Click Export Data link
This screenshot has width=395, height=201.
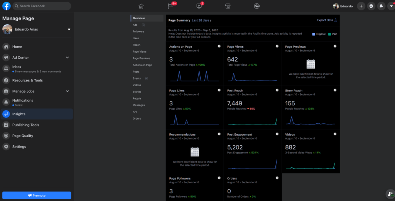pyautogui.click(x=327, y=20)
